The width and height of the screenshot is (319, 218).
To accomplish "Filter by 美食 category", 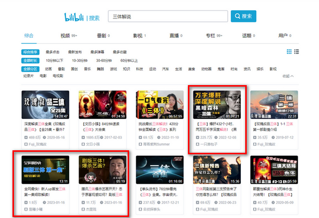I will [x=191, y=69].
